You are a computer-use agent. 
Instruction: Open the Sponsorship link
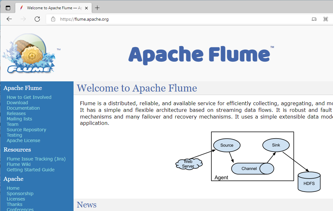pos(20,194)
